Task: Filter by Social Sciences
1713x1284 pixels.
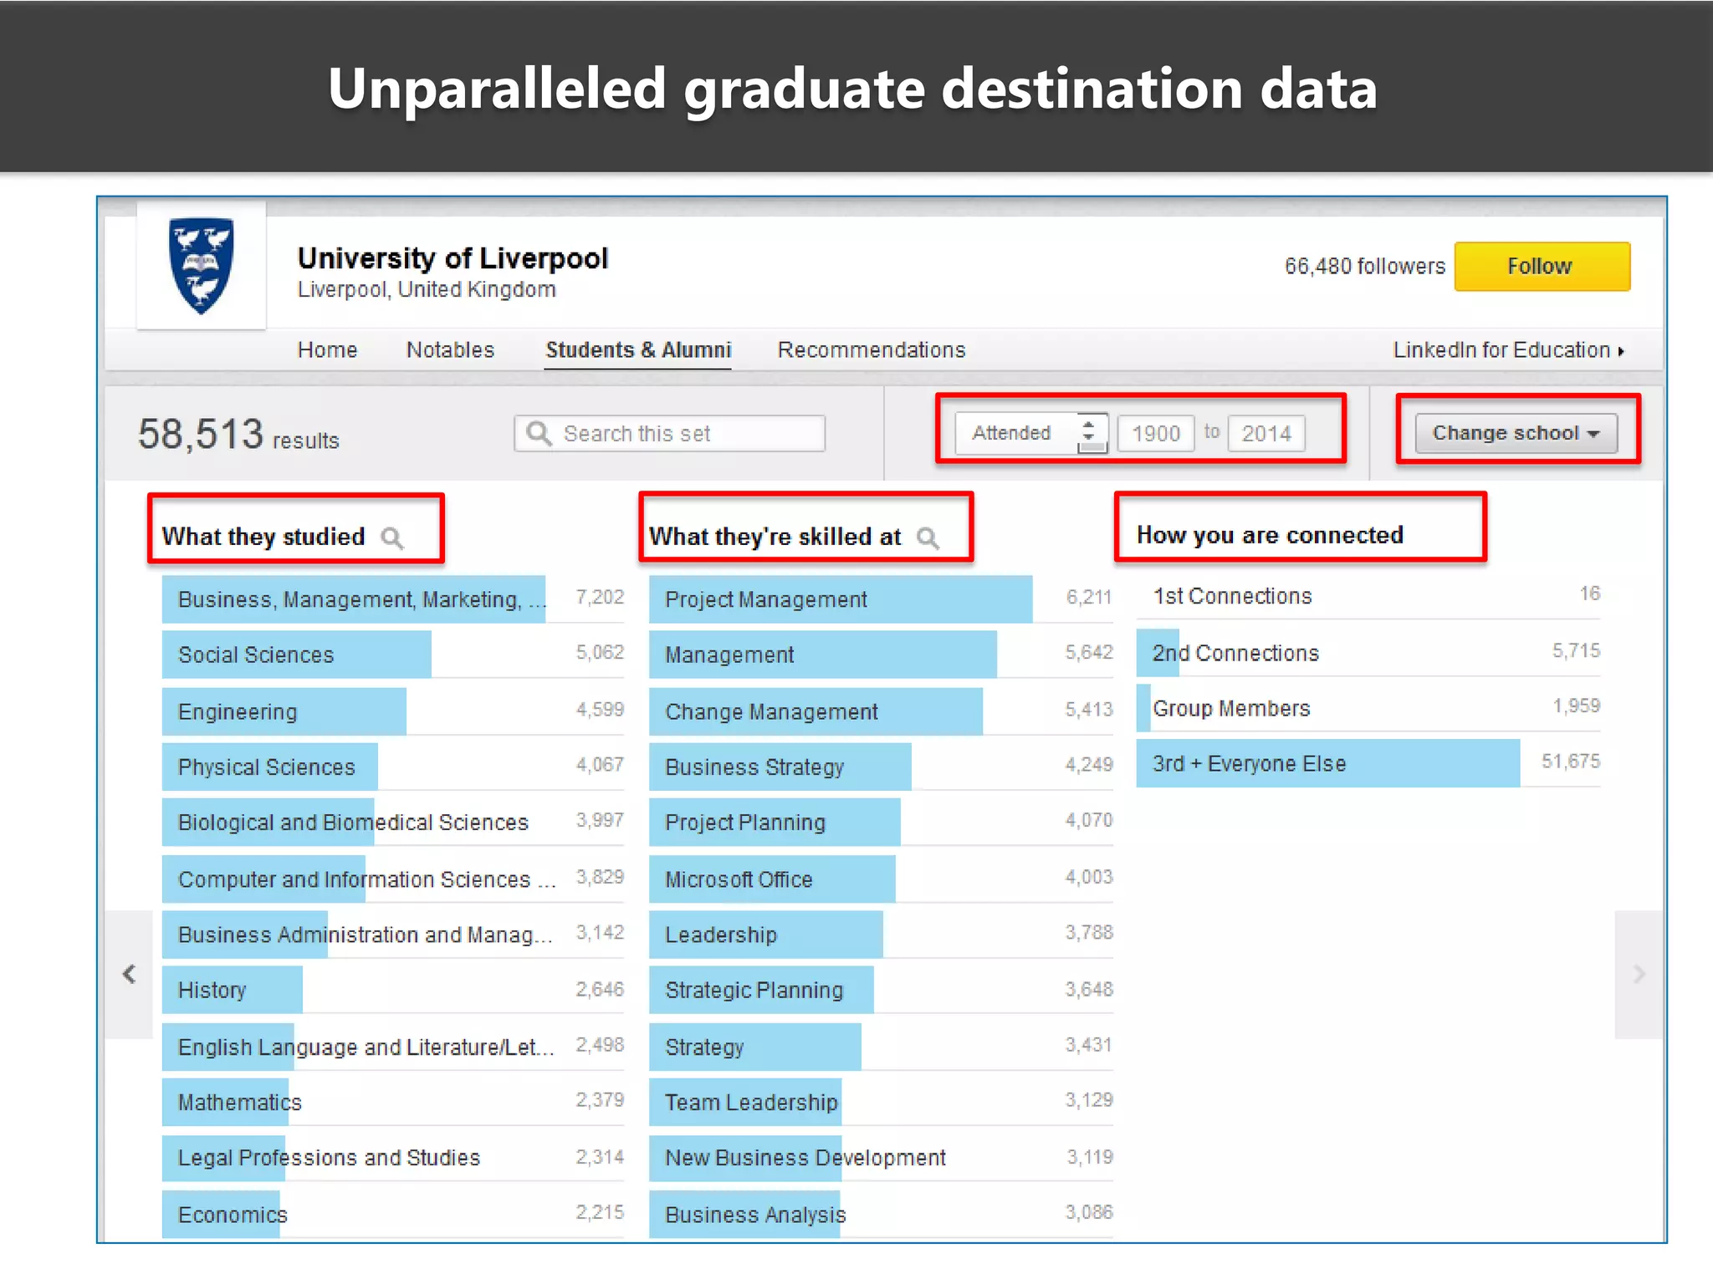Action: [x=393, y=655]
